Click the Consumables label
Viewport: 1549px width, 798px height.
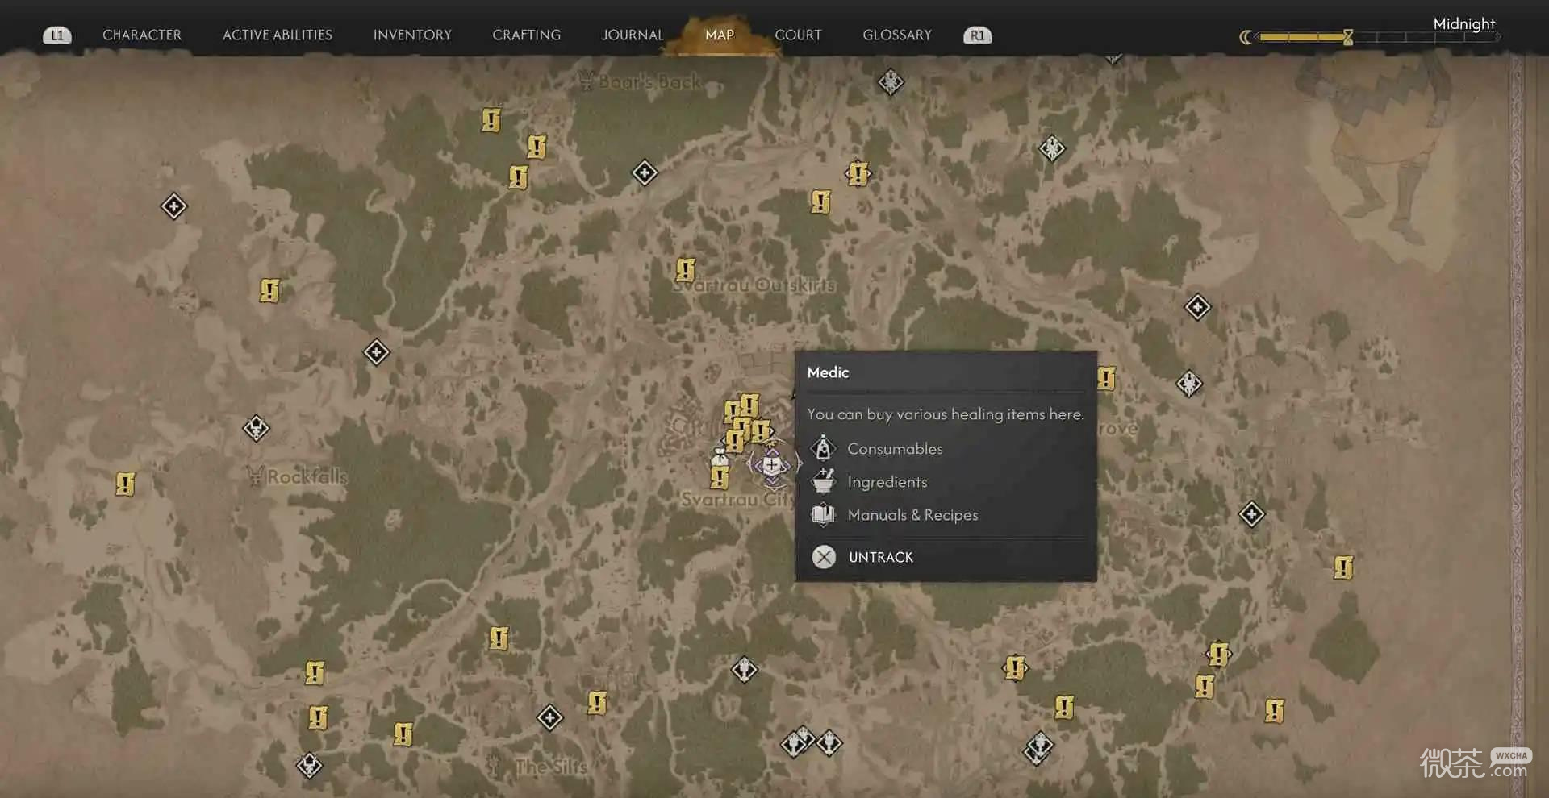(x=895, y=449)
